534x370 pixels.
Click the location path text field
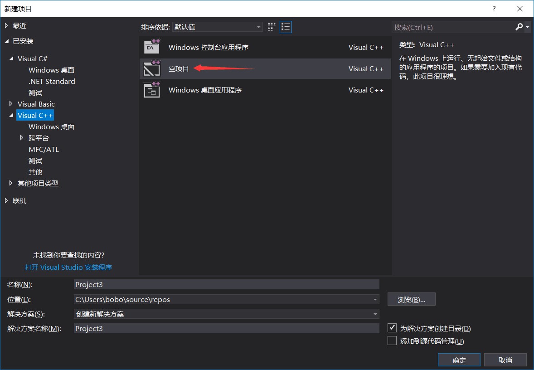click(x=223, y=299)
